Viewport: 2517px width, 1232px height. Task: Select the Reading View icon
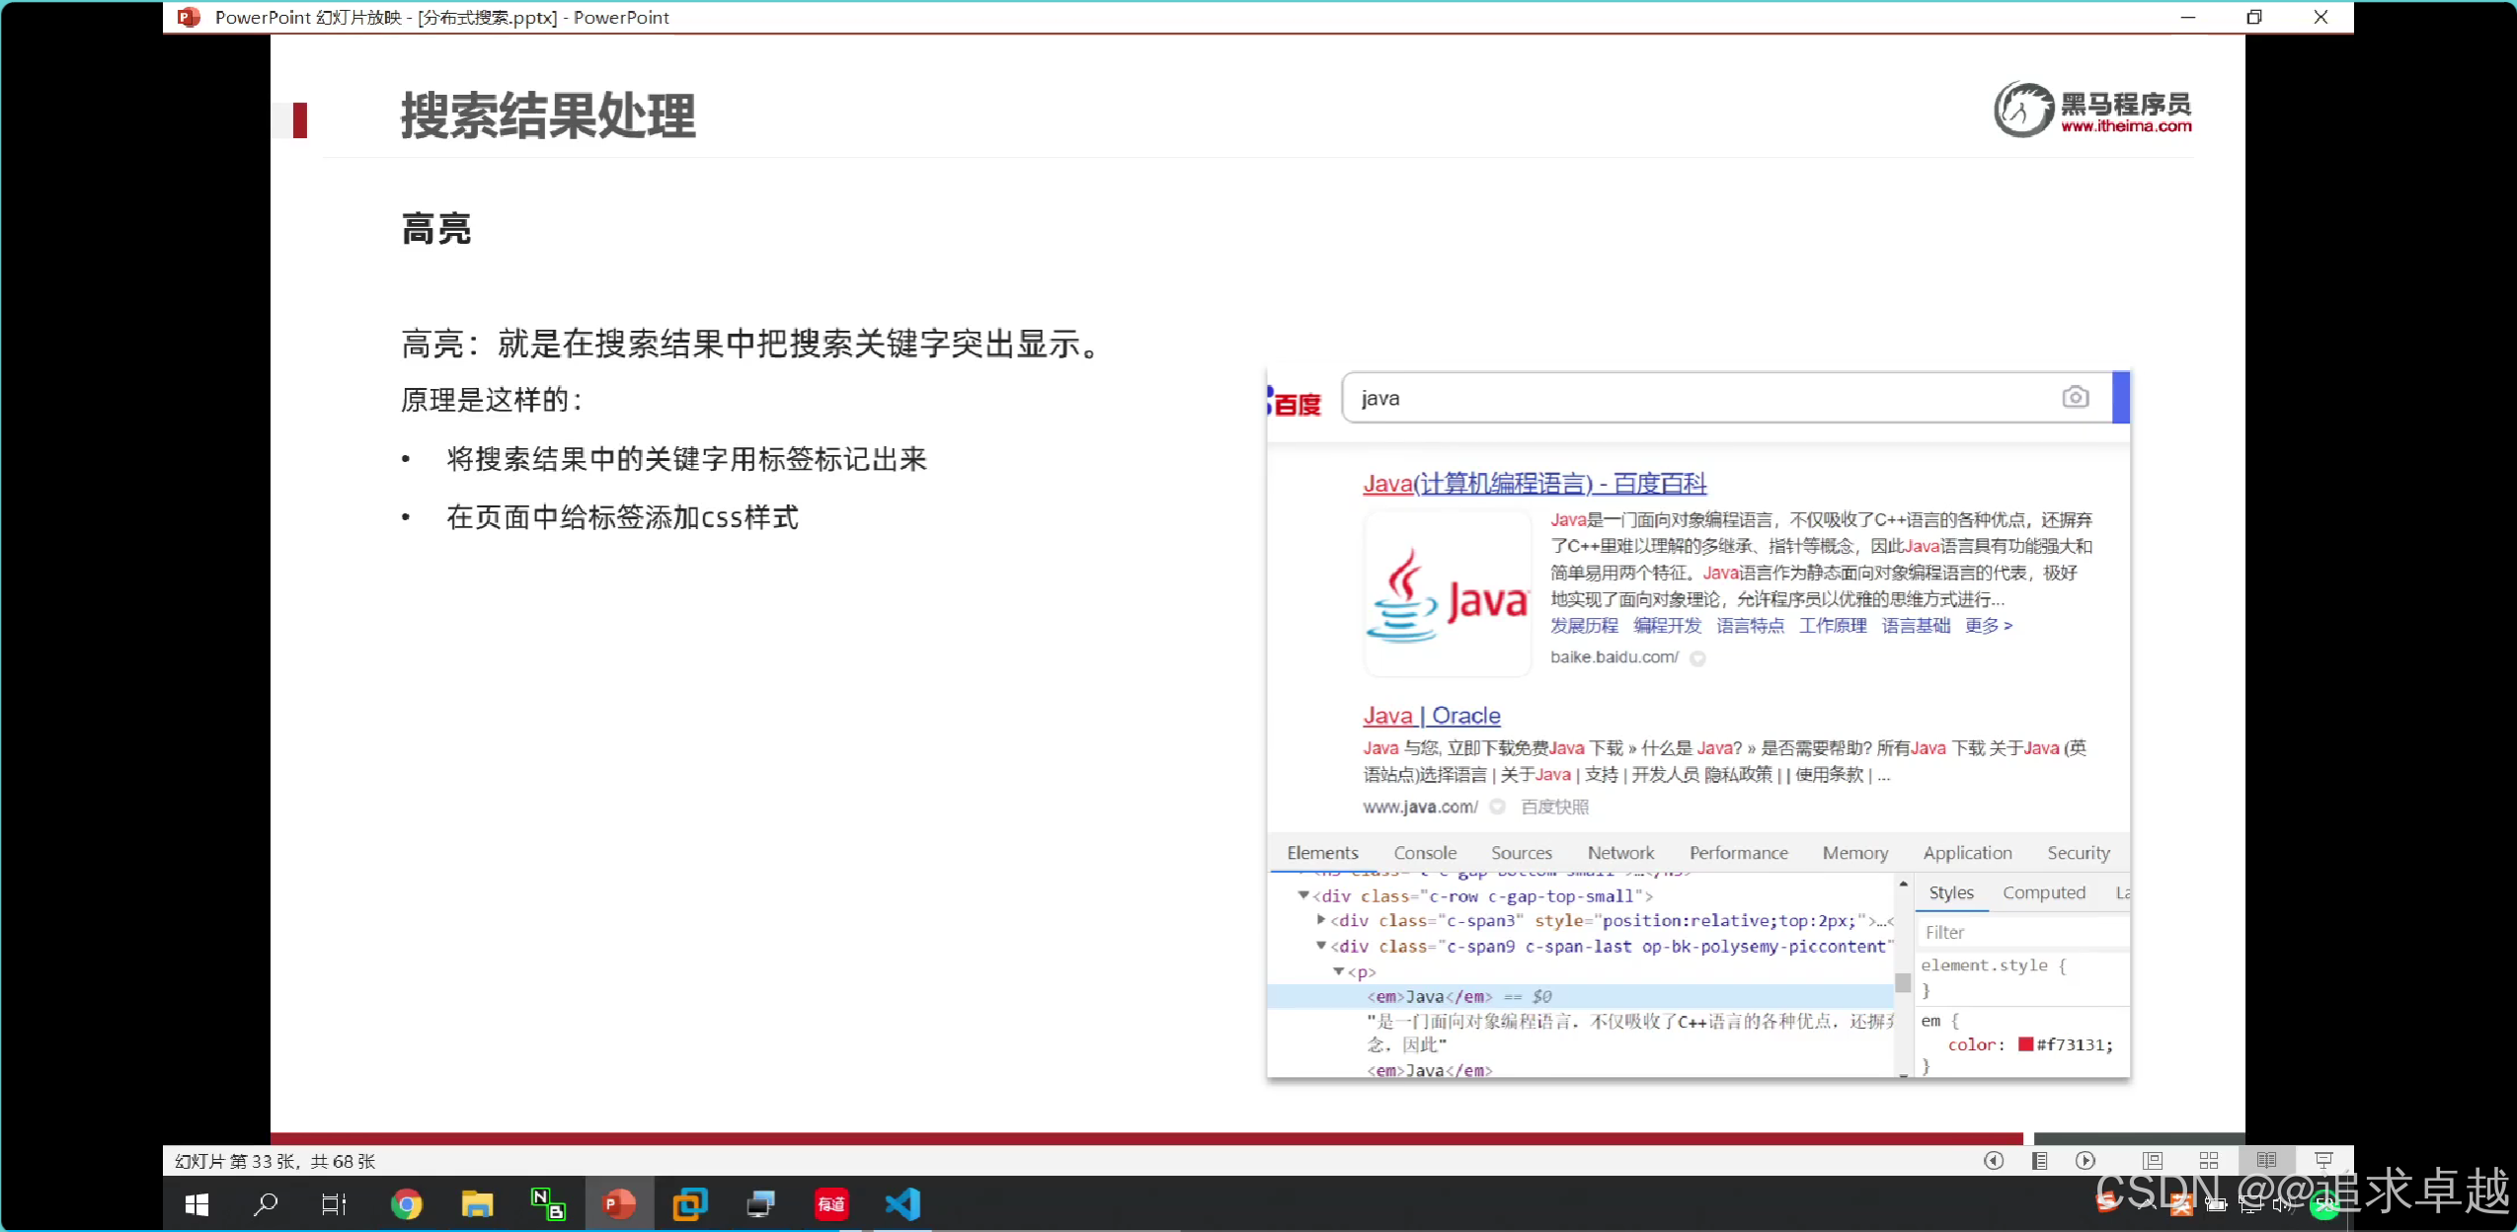click(x=2266, y=1161)
